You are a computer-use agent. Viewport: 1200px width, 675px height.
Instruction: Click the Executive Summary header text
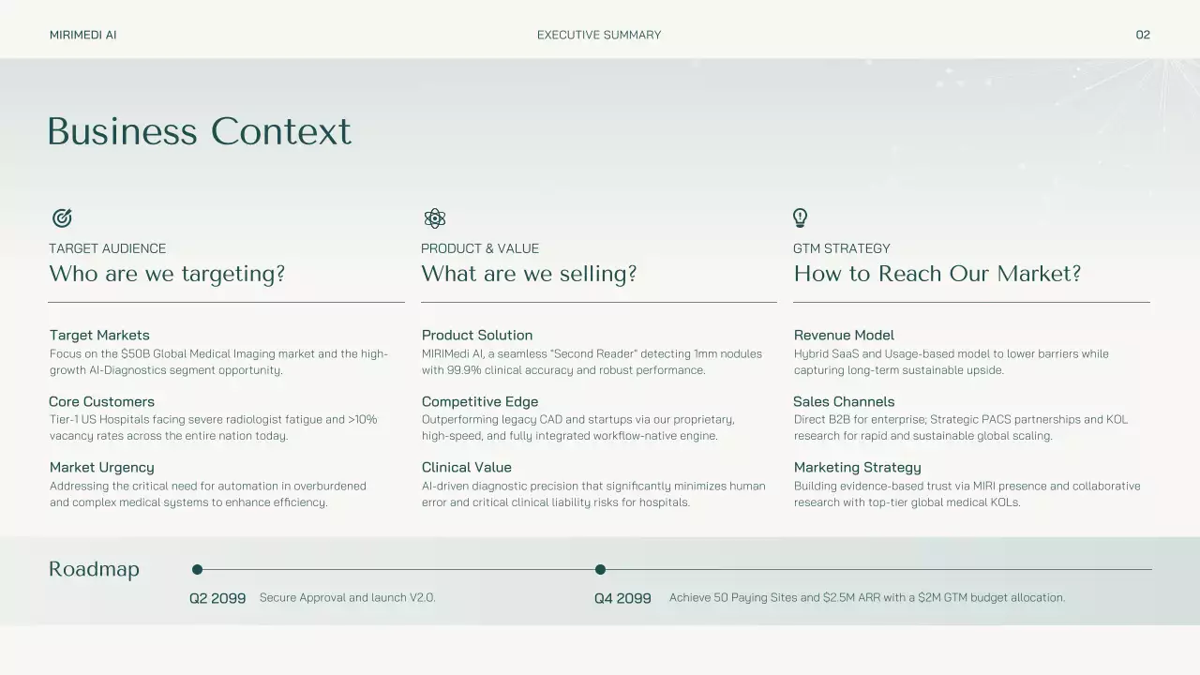coord(599,35)
